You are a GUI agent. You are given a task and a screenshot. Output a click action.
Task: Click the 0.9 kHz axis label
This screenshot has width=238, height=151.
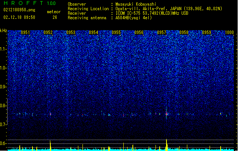[x=3, y=87]
